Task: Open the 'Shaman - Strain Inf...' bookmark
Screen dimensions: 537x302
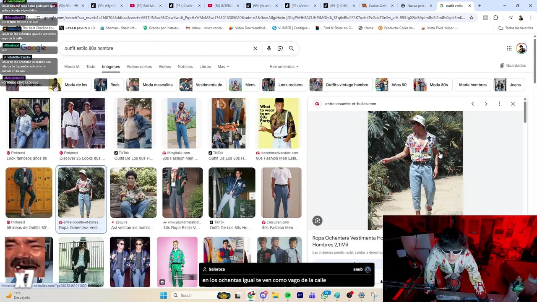Action: click(118, 28)
